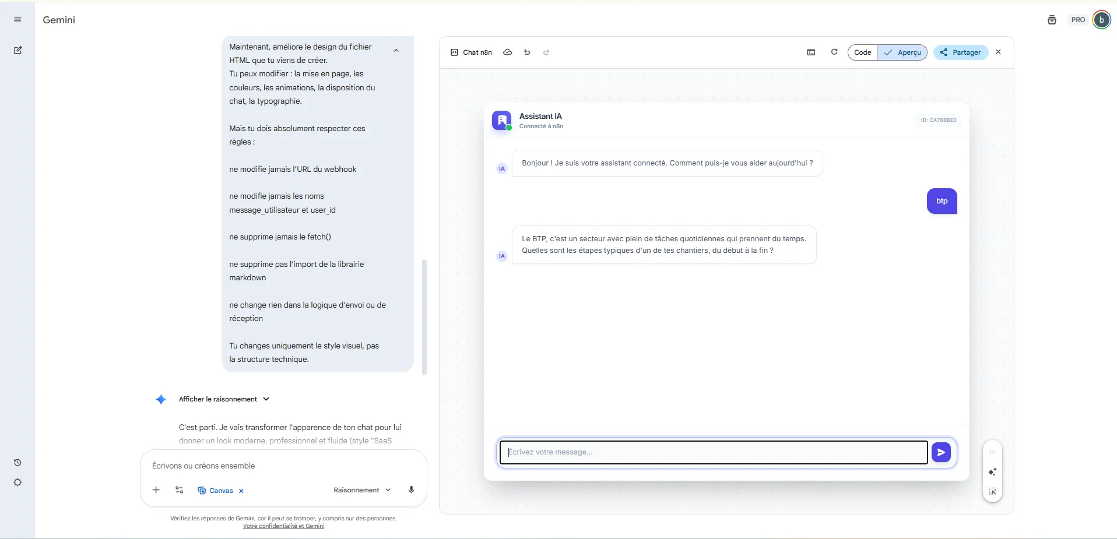Open a new chat with the pencil icon
1117x539 pixels.
point(17,50)
